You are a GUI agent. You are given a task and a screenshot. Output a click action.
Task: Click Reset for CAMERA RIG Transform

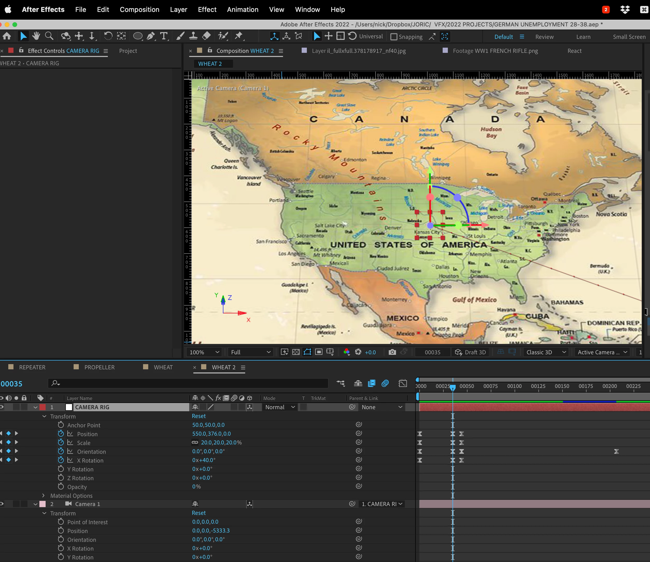(199, 416)
